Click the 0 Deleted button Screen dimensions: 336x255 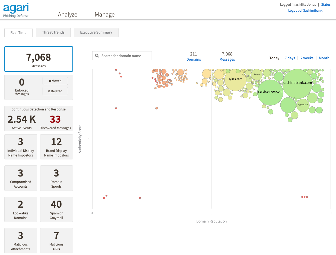coord(55,91)
